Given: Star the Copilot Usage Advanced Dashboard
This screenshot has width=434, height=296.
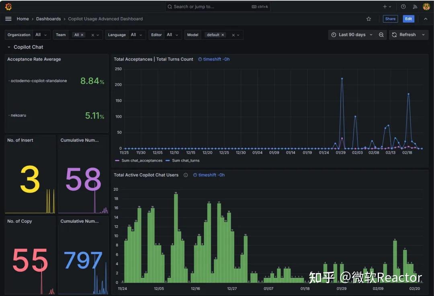Looking at the screenshot, I should coord(368,18).
